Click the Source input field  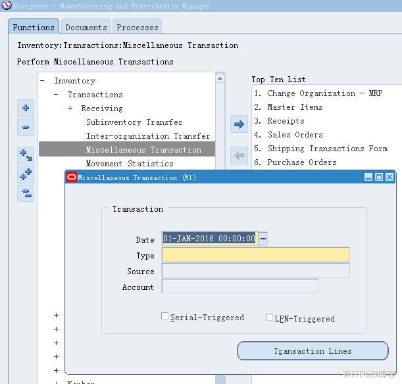tap(255, 270)
